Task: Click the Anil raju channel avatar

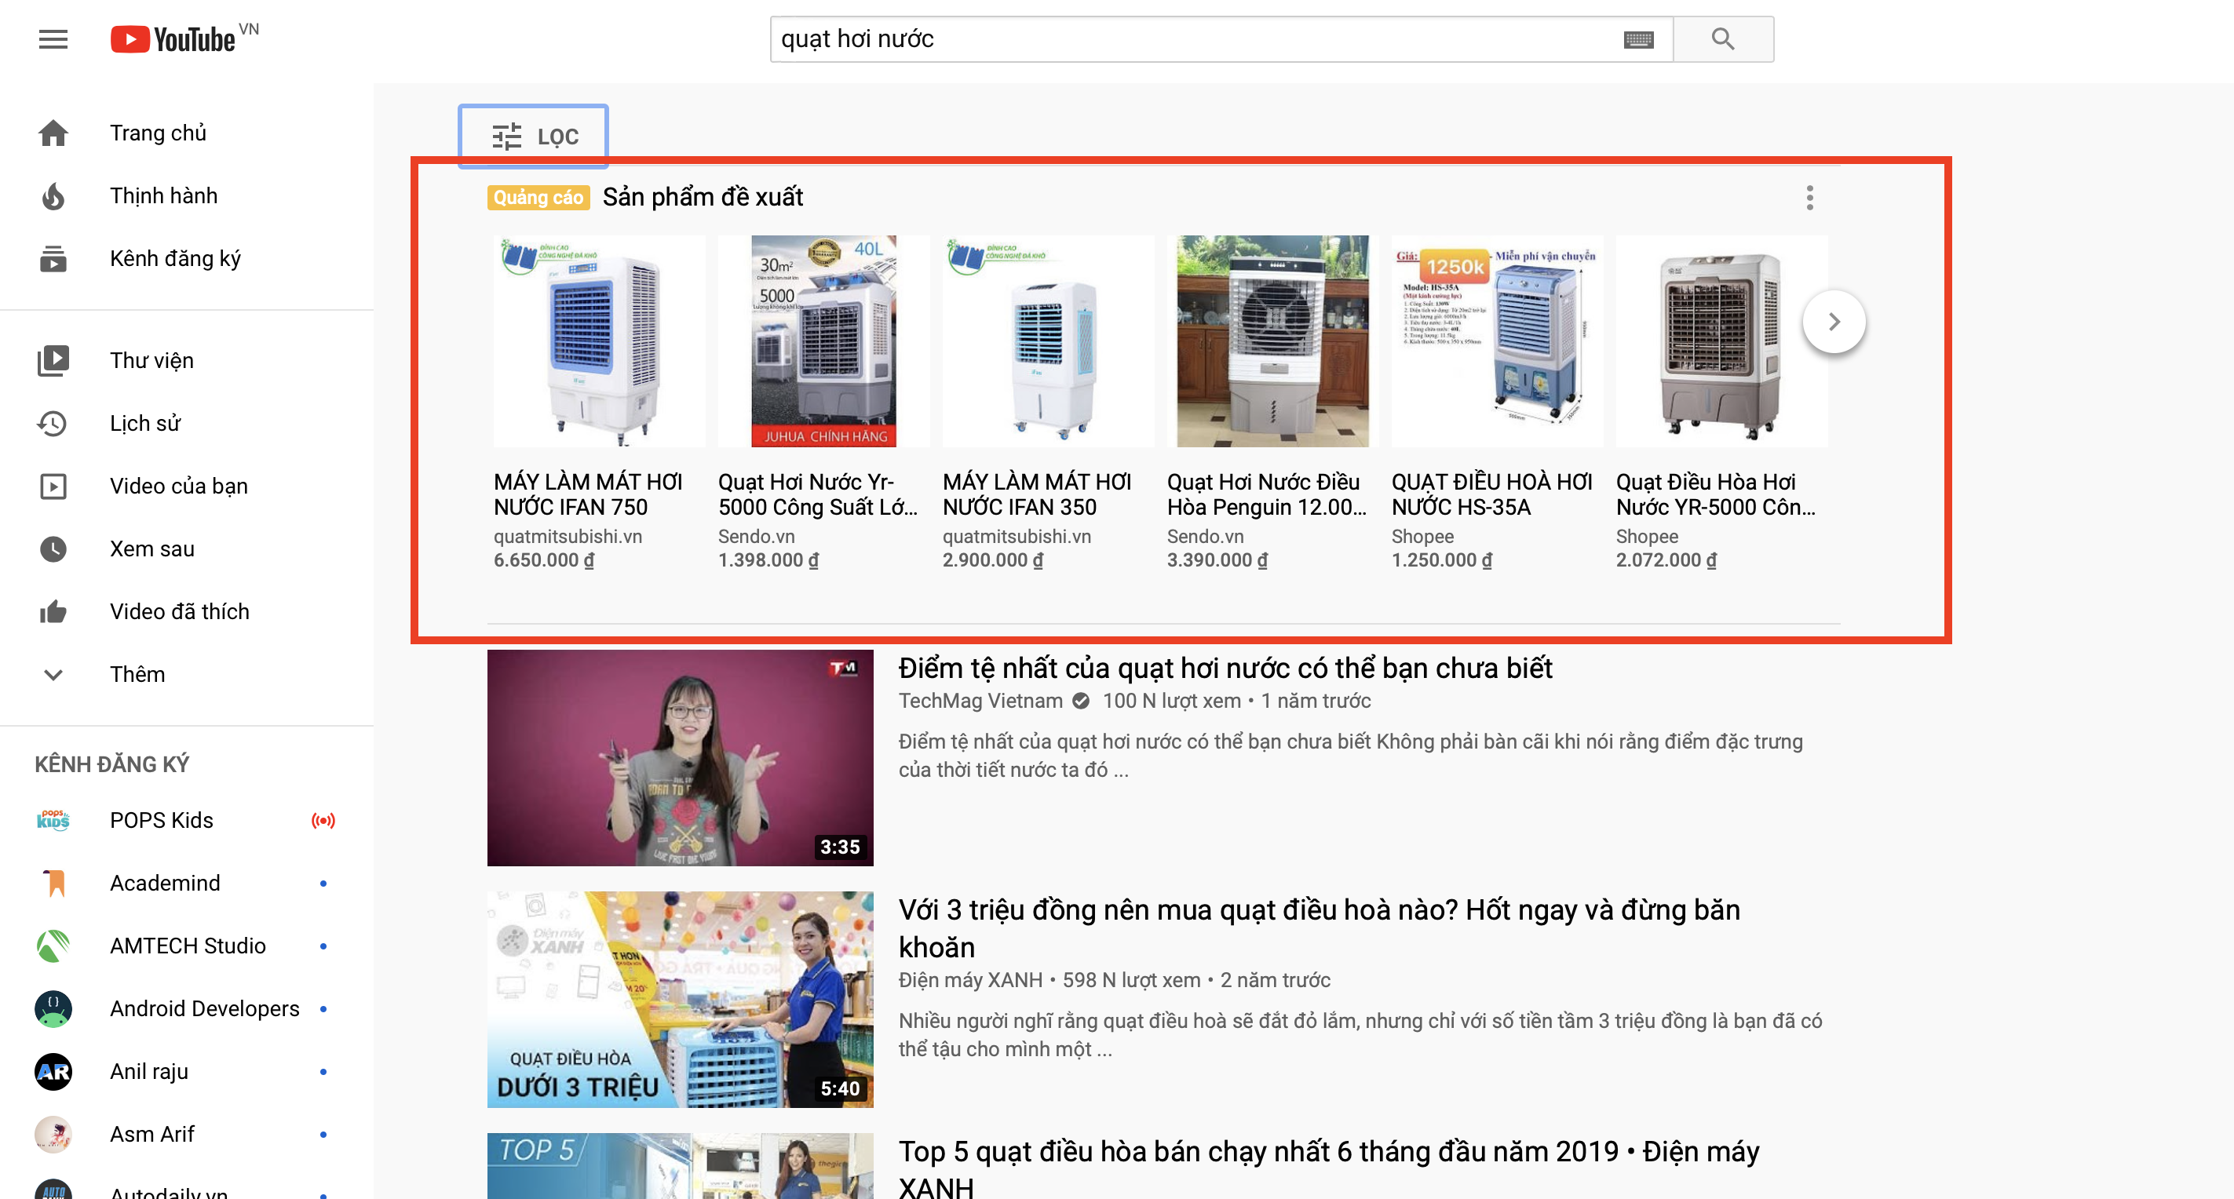Action: click(53, 1072)
